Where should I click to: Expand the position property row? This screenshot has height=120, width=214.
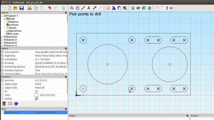[2, 80]
